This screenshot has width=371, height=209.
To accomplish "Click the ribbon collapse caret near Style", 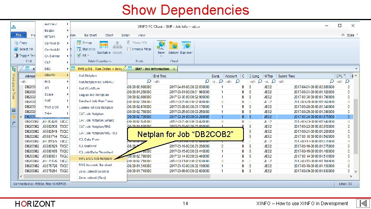I will [x=343, y=35].
